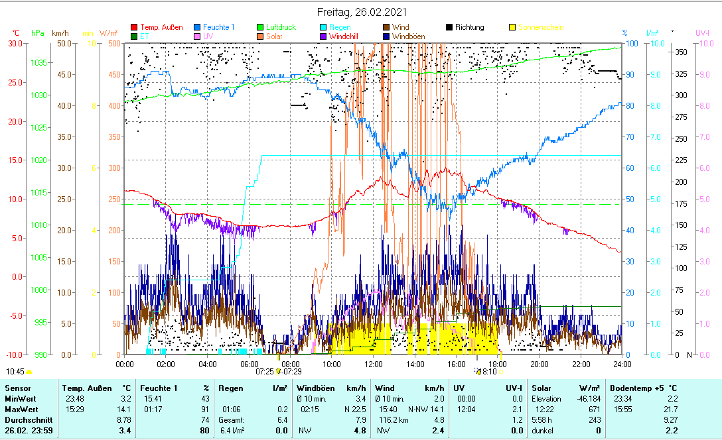Click the red Temp. Außen legend swatch
This screenshot has height=440, width=722.
(135, 27)
